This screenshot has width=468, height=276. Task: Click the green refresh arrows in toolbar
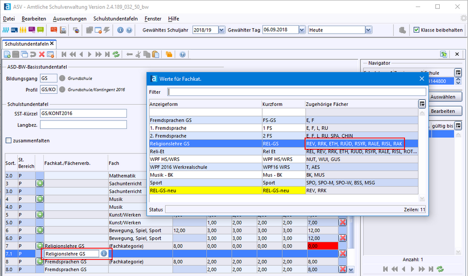click(116, 55)
